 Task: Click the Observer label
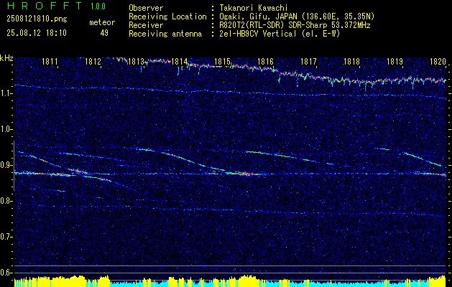146,8
